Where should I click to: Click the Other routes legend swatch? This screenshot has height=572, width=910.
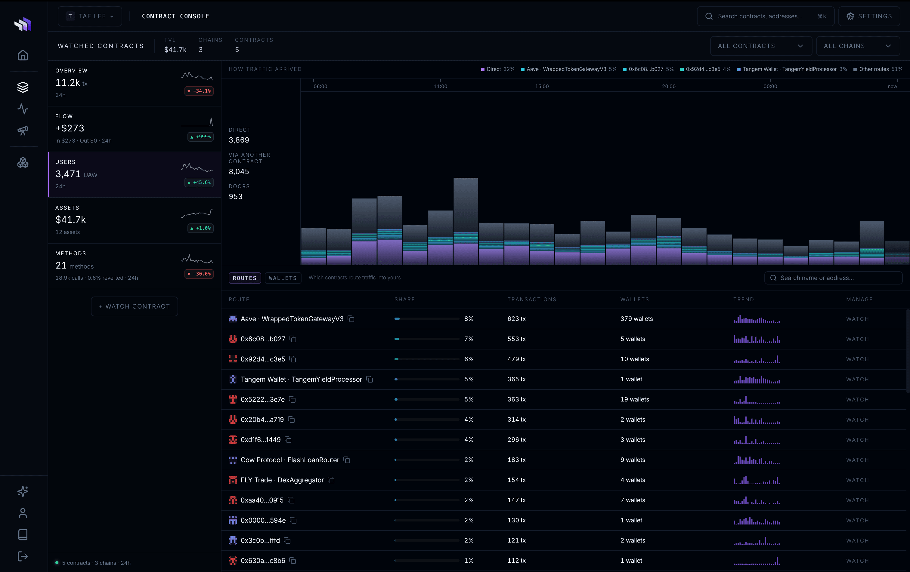tap(855, 69)
